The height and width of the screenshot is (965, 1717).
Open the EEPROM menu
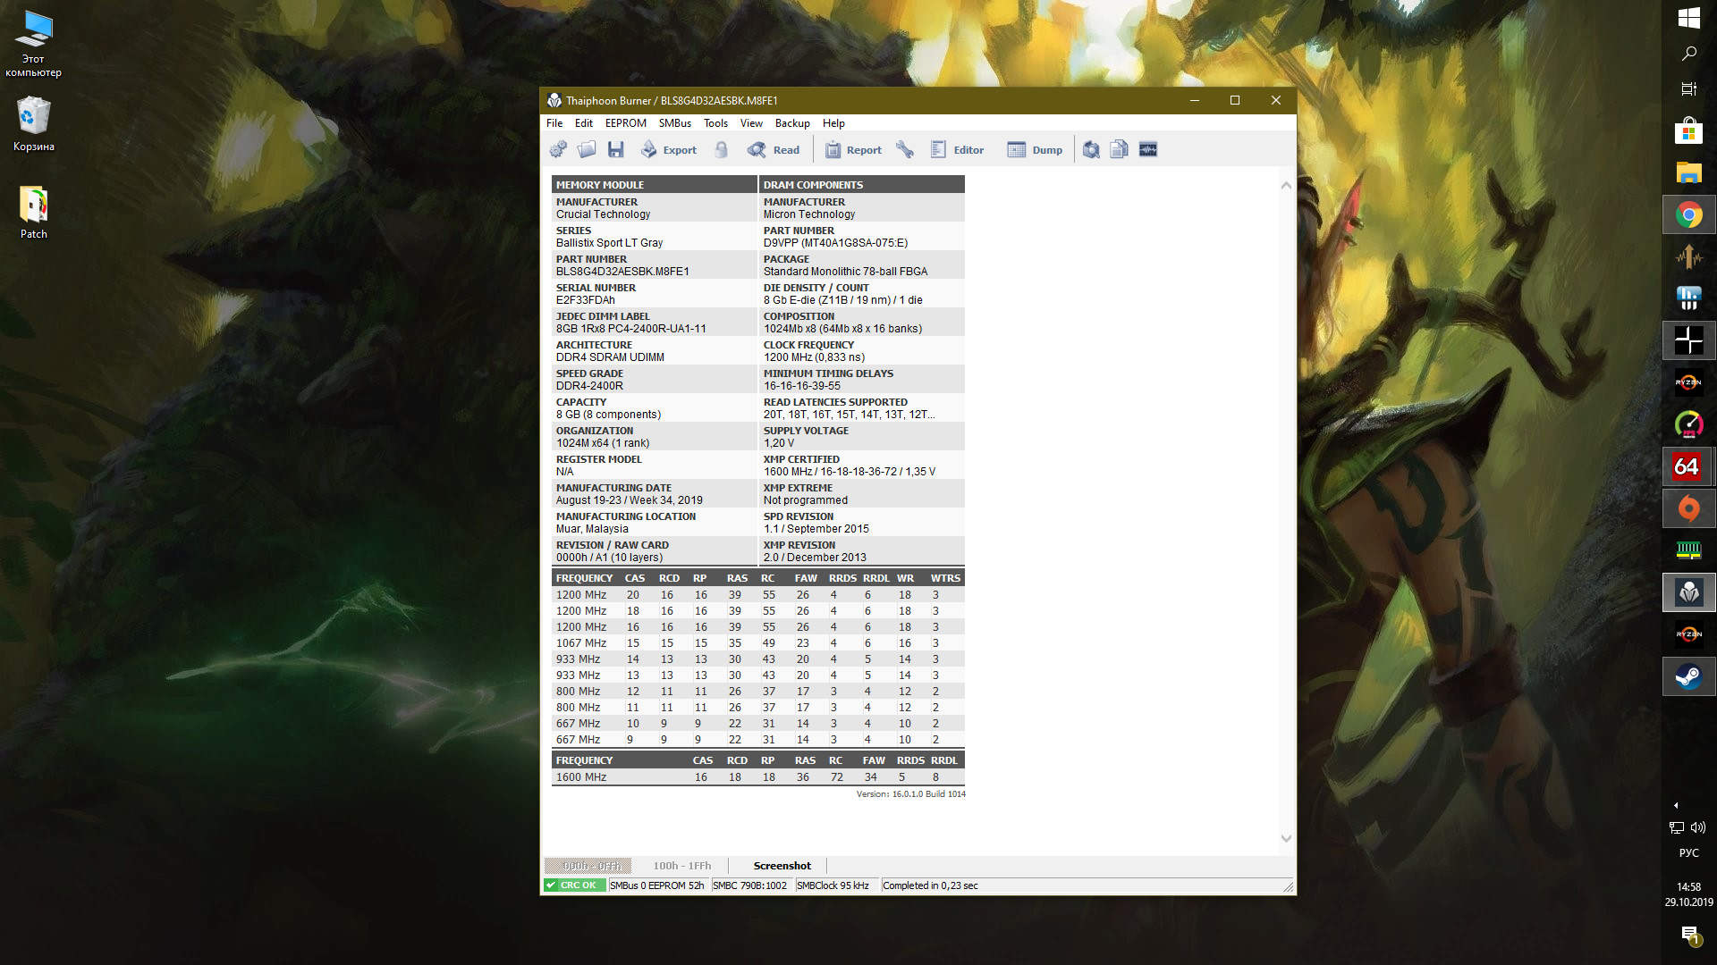coord(625,123)
